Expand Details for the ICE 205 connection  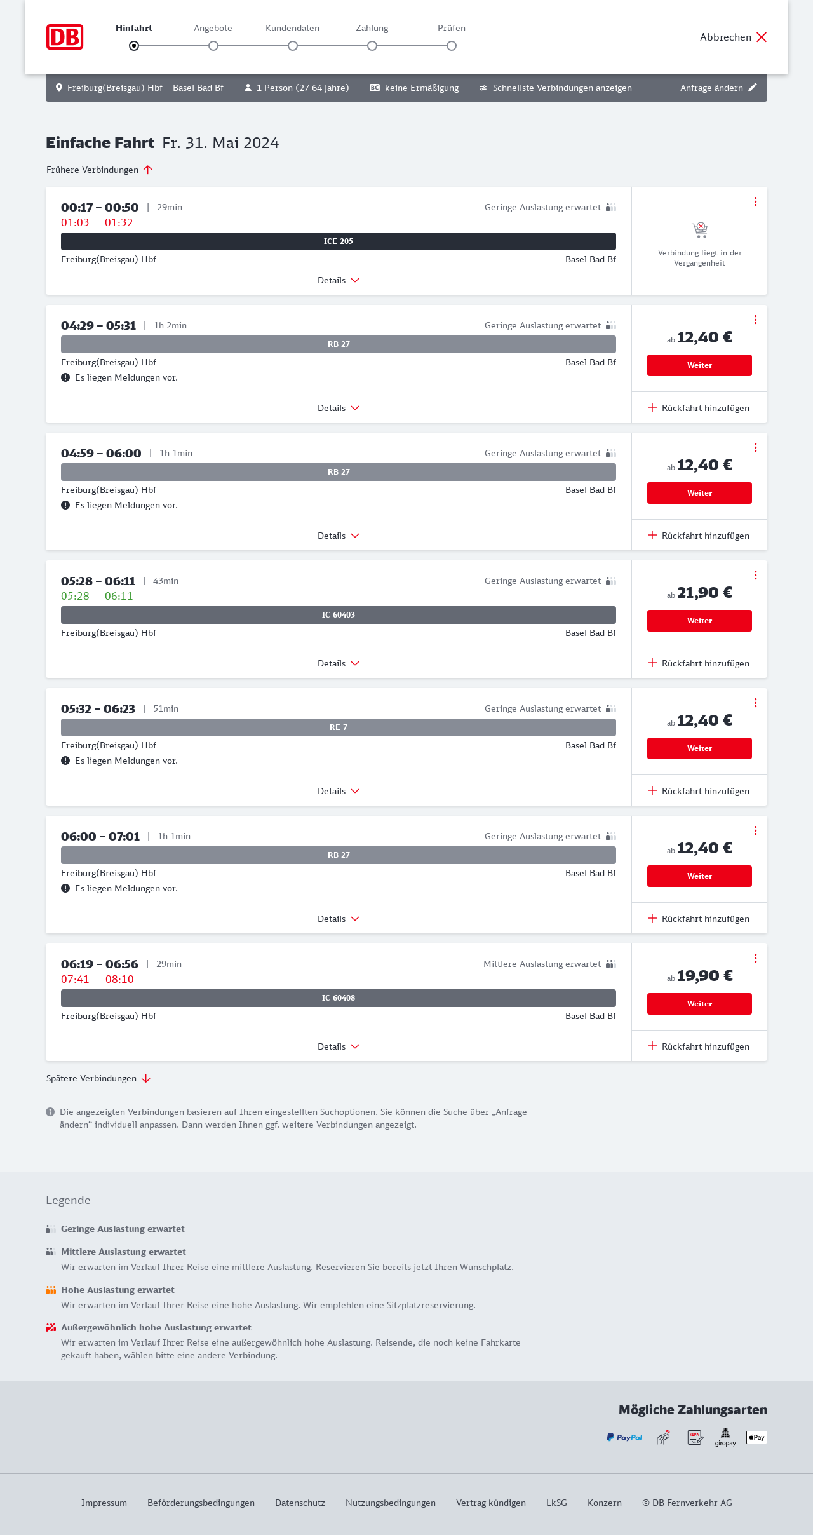[339, 280]
